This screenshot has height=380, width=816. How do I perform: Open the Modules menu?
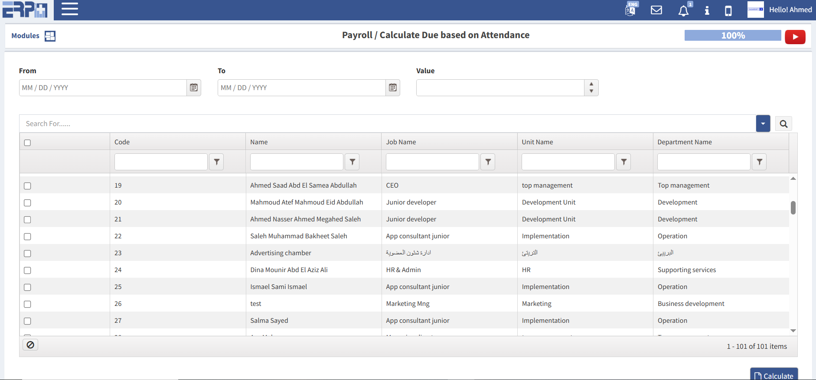[x=33, y=36]
